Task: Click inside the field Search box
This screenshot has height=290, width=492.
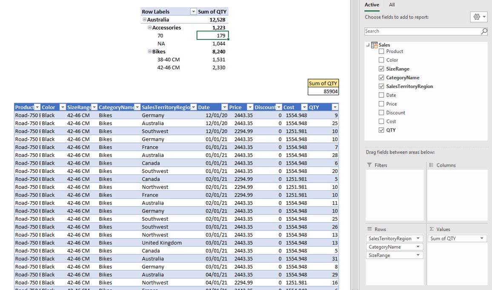Action: coord(421,31)
